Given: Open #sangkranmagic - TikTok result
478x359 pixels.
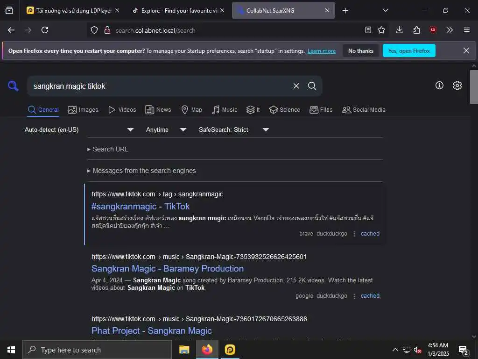Looking at the screenshot, I should coord(141,207).
